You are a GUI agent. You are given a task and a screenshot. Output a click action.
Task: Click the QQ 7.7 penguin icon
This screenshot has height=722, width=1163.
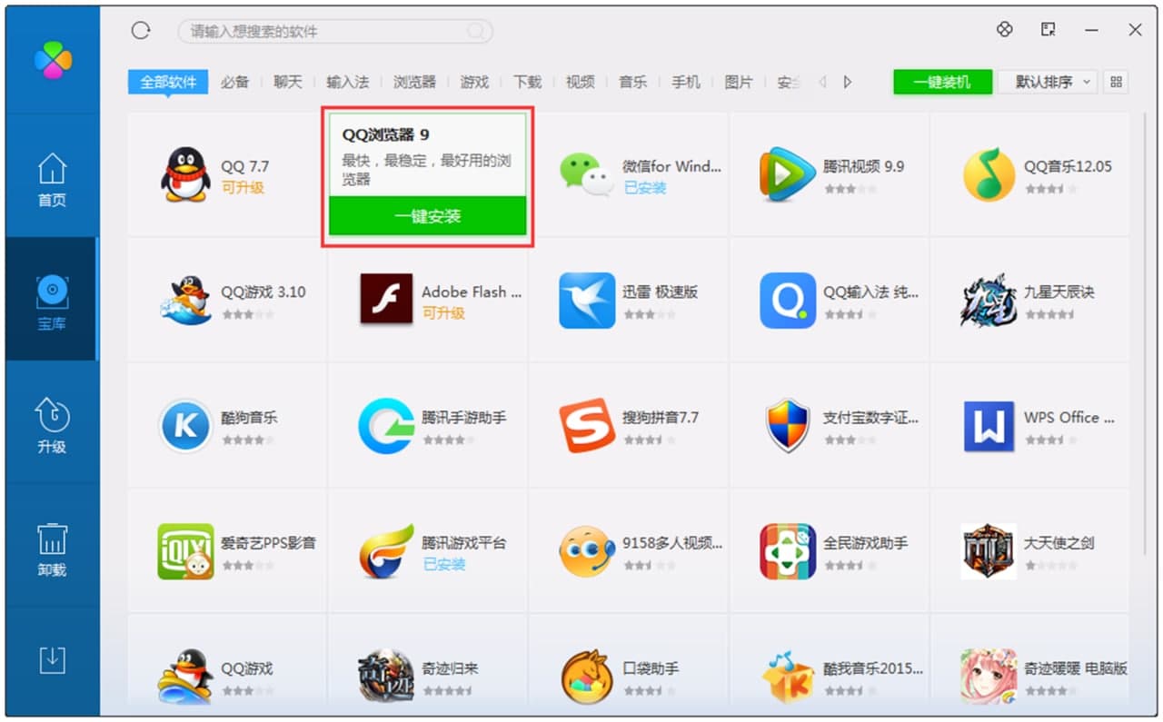[x=185, y=174]
